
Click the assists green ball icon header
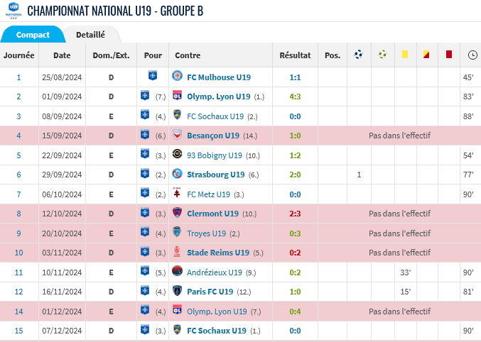(382, 55)
